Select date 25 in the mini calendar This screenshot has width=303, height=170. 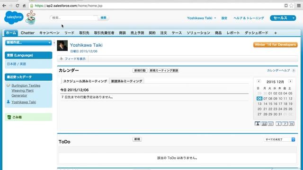(x=285, y=109)
